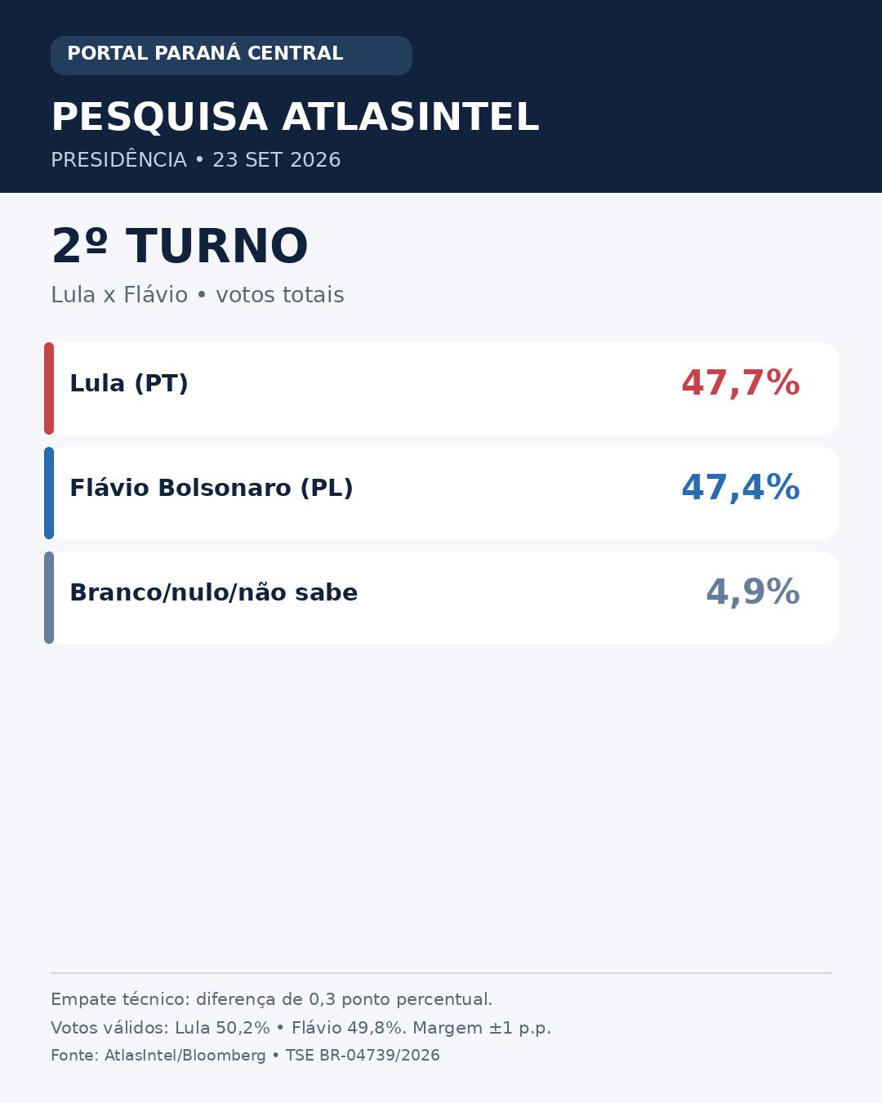Click the gray color bar beside Branco/nulo
This screenshot has width=882, height=1103.
coord(49,597)
